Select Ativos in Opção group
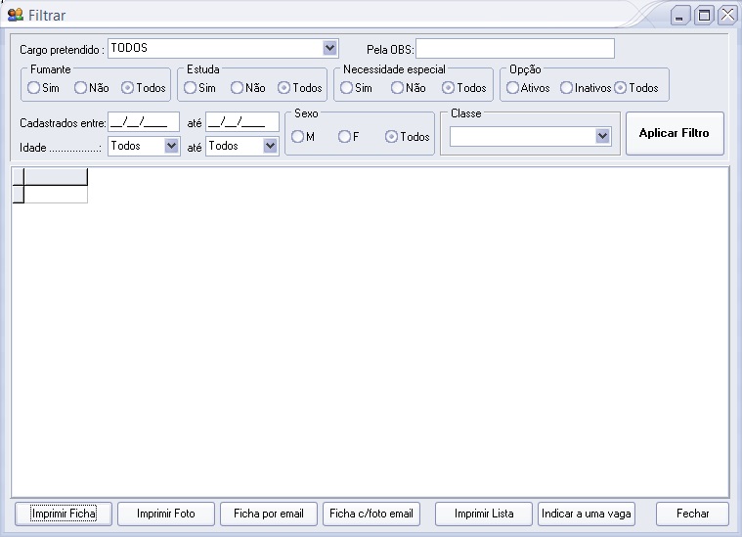The width and height of the screenshot is (742, 537). pyautogui.click(x=513, y=88)
